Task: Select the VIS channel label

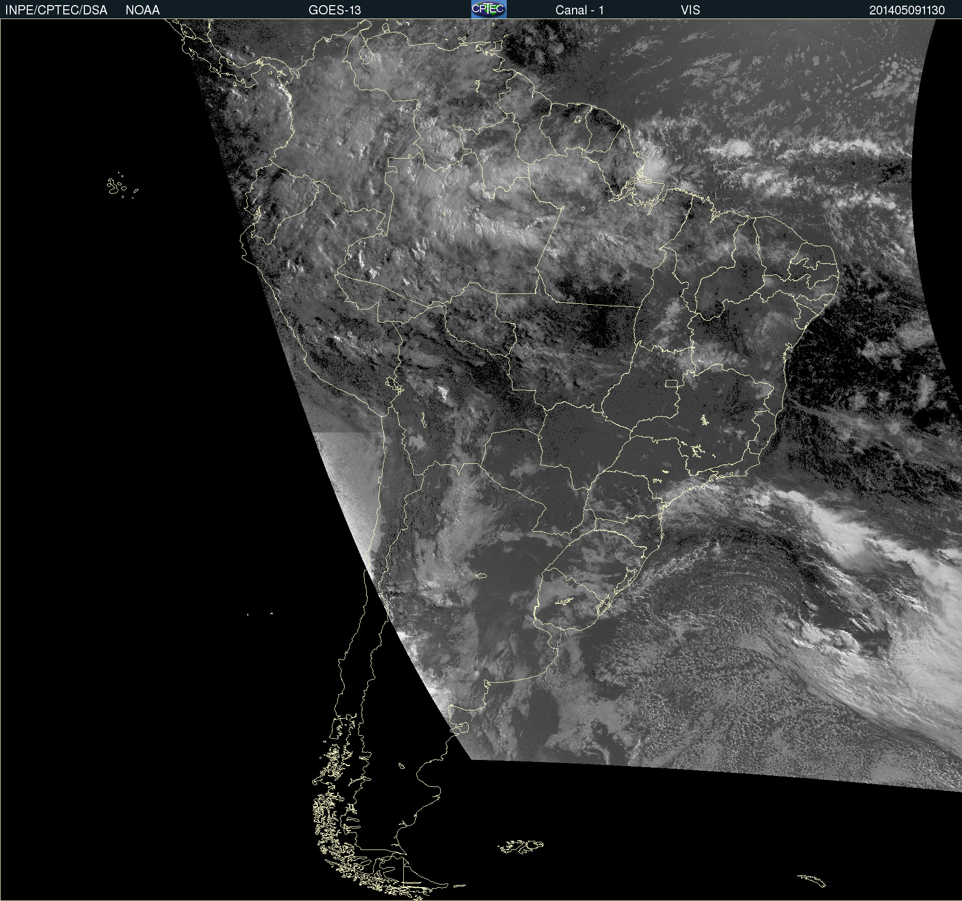Action: (x=690, y=10)
